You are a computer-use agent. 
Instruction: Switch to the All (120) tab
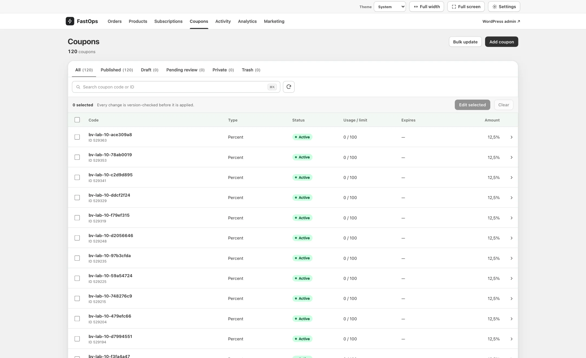point(84,70)
